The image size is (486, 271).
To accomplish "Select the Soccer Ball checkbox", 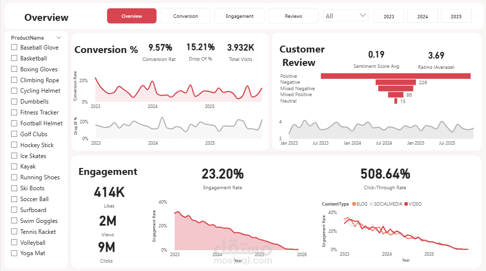I will point(14,199).
